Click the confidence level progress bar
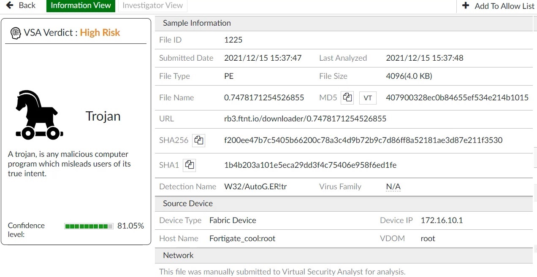The width and height of the screenshot is (537, 277). (89, 226)
